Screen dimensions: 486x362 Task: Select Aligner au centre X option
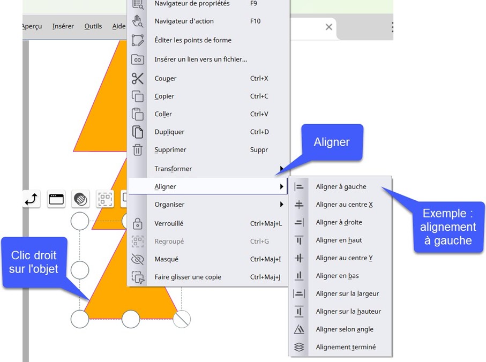tap(340, 205)
